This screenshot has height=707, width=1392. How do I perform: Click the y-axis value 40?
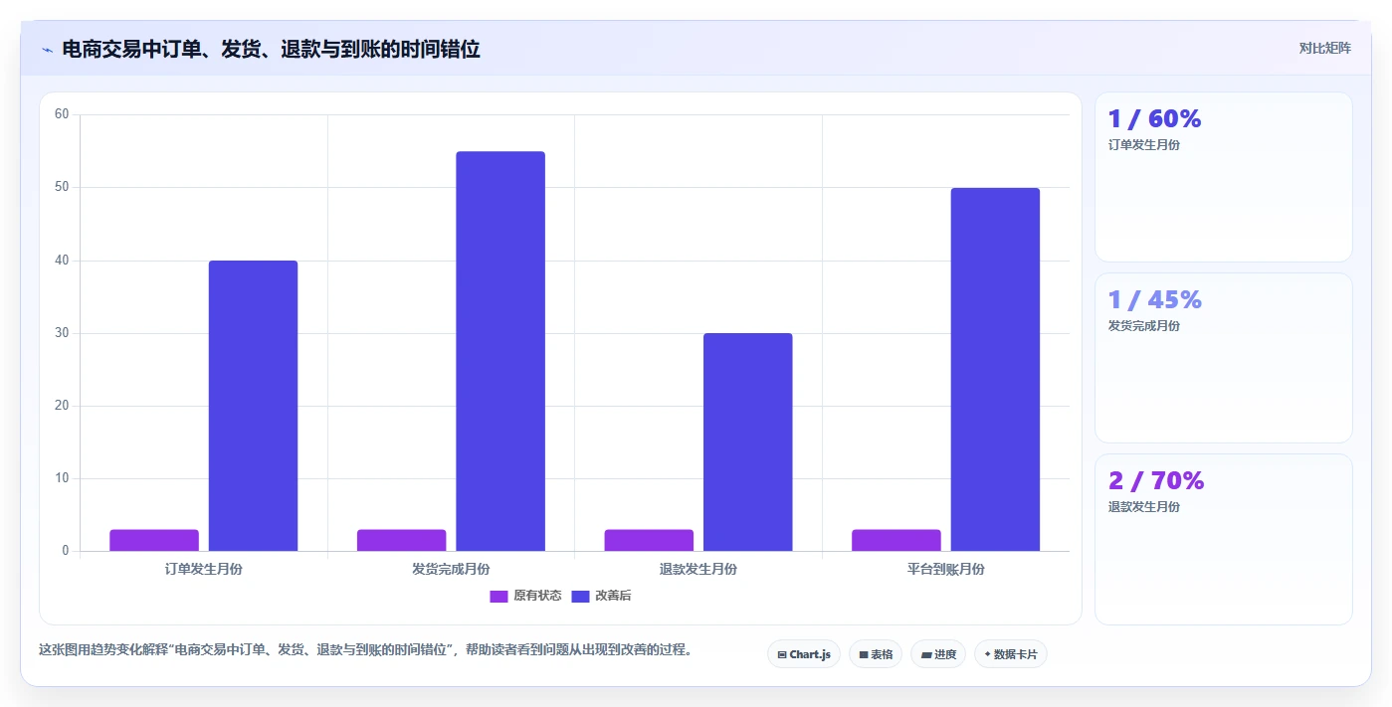point(62,261)
